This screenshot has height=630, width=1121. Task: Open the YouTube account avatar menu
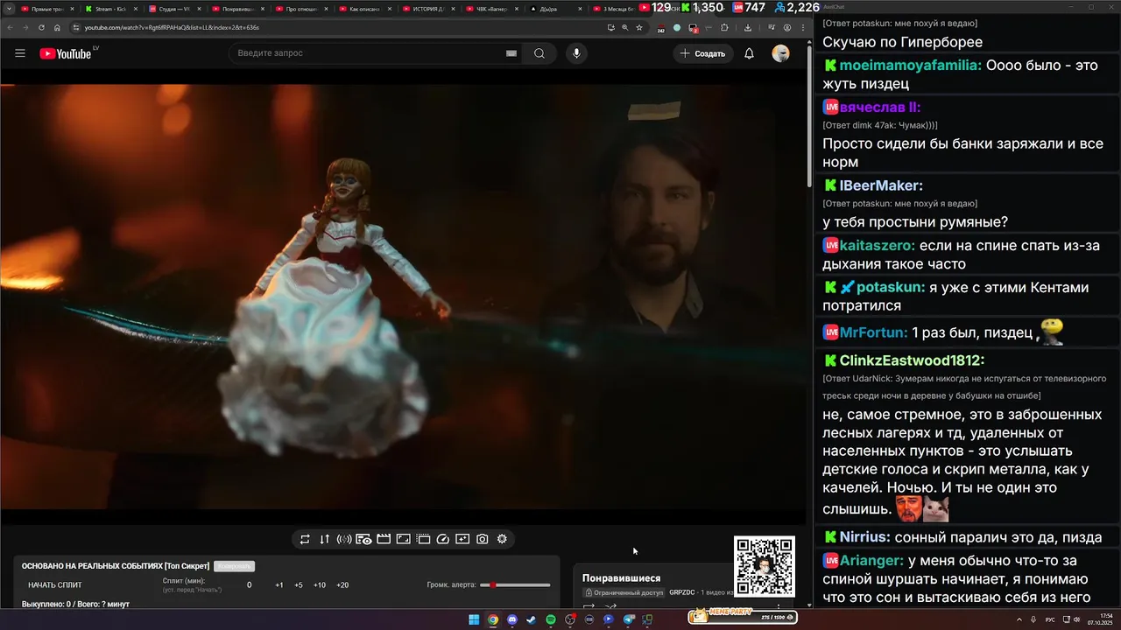[780, 53]
